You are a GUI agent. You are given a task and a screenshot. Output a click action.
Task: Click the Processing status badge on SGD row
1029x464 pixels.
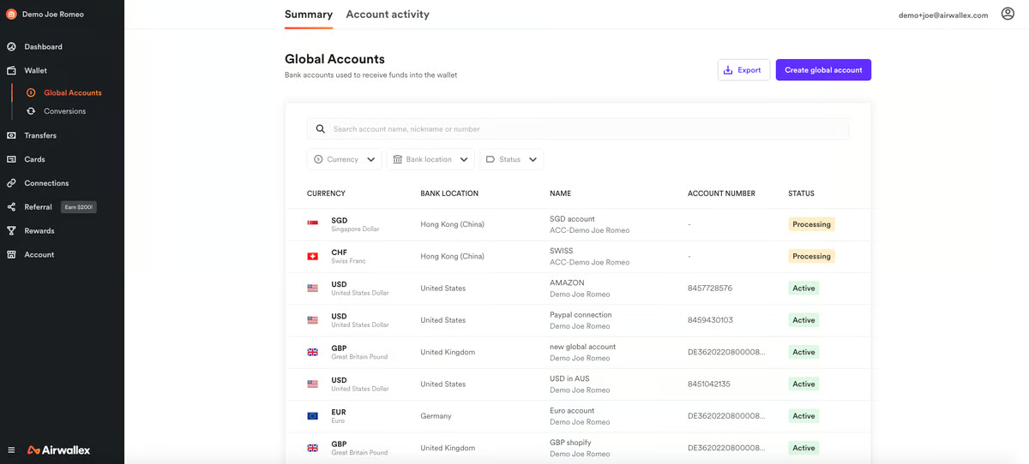tap(811, 224)
